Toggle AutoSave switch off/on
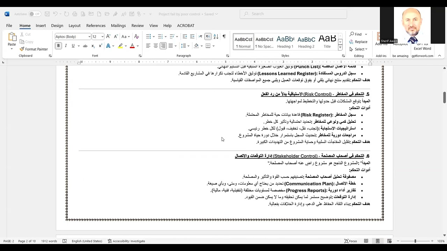447x251 pixels. coord(35,14)
